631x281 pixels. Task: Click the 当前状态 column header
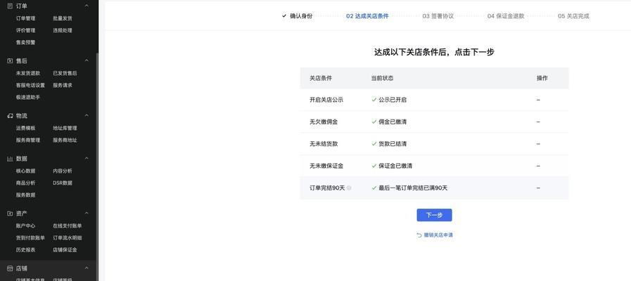coord(382,79)
